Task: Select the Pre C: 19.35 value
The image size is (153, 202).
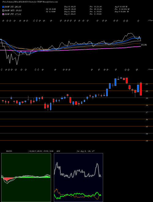Action: (95, 14)
